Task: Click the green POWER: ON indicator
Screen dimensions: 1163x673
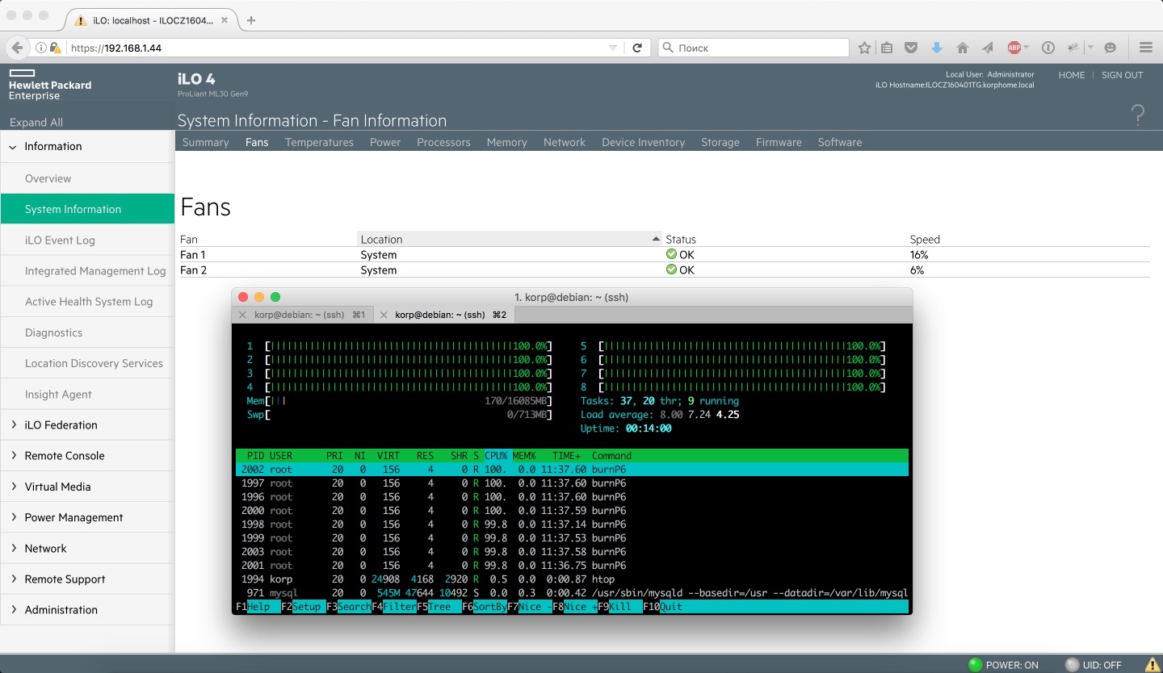Action: click(976, 665)
